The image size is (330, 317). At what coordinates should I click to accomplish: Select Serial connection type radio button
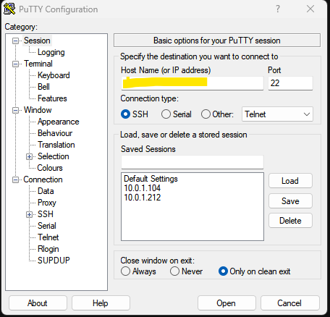tap(166, 114)
